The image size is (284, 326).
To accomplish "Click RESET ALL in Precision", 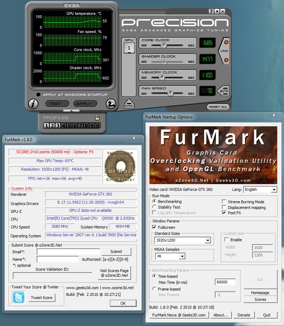I will point(218,107).
